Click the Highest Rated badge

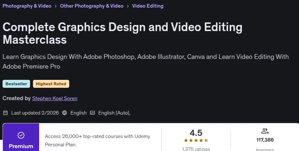coord(51,84)
